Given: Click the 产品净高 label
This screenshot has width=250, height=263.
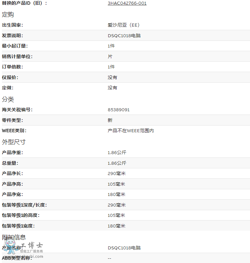Looking at the screenshot, I should tap(12, 184).
